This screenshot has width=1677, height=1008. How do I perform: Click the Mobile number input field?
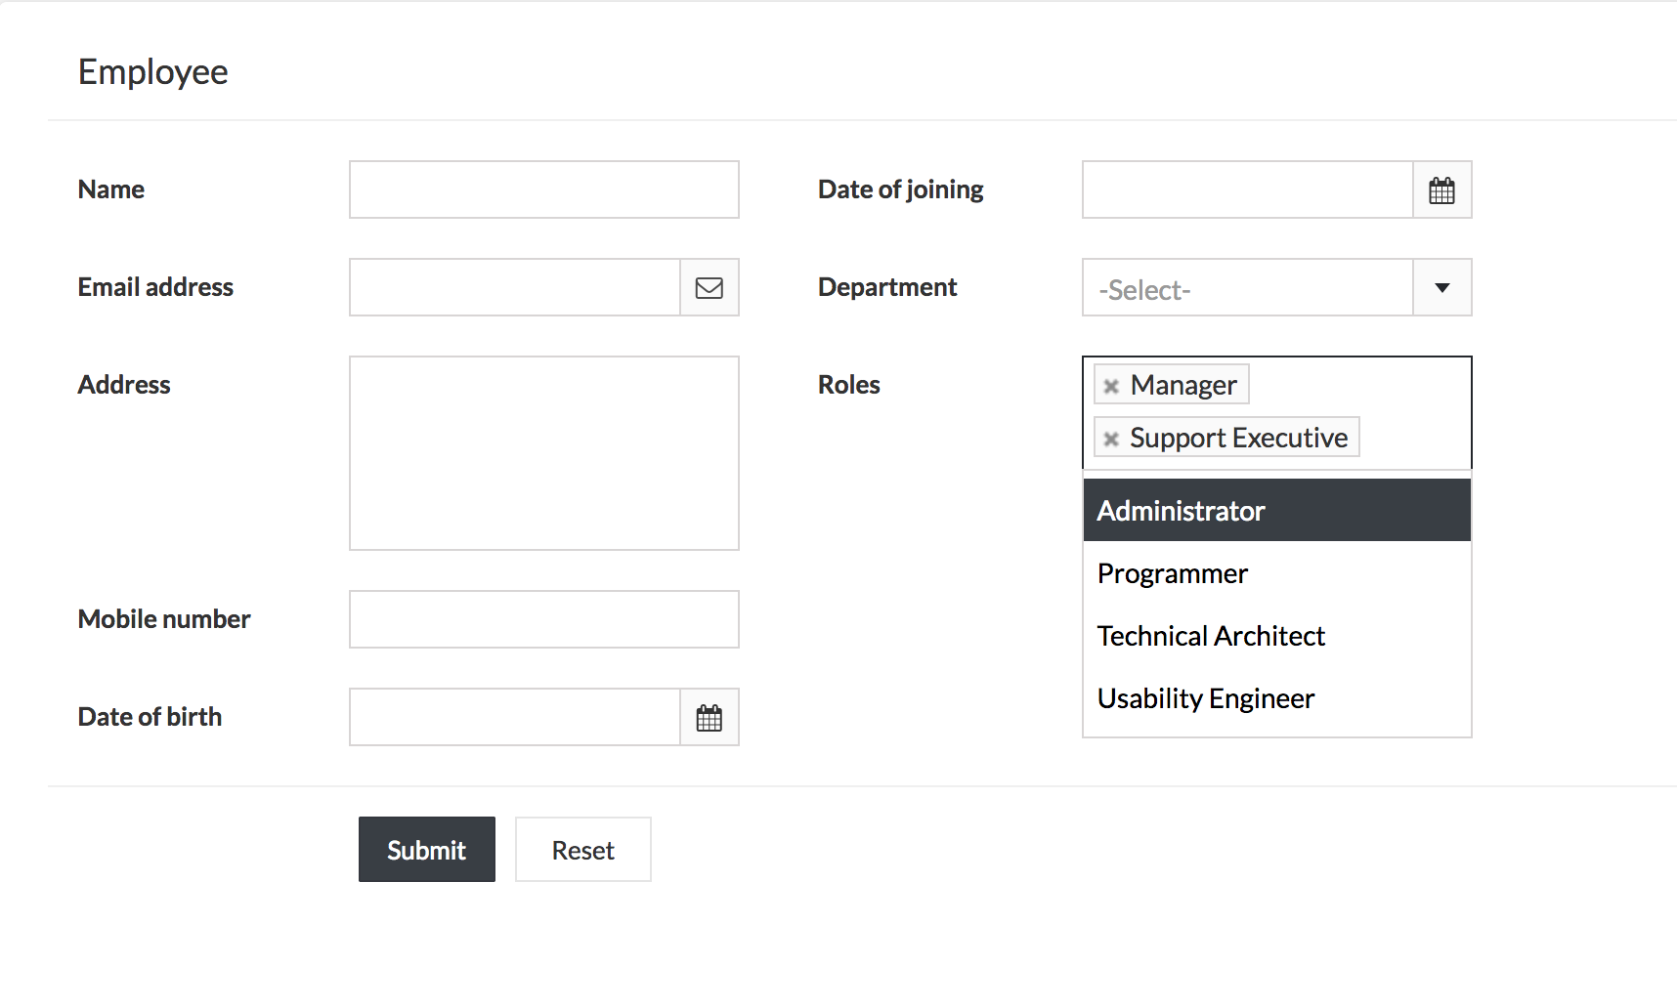coord(543,618)
